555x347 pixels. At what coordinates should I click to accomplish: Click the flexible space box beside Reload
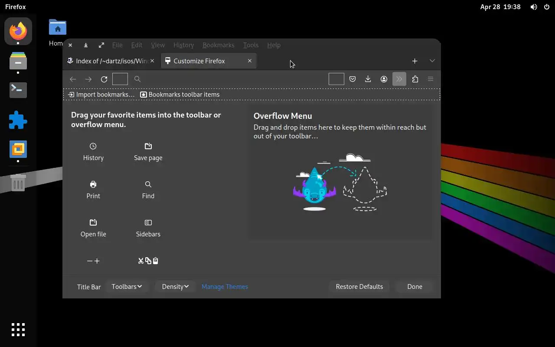click(x=120, y=79)
